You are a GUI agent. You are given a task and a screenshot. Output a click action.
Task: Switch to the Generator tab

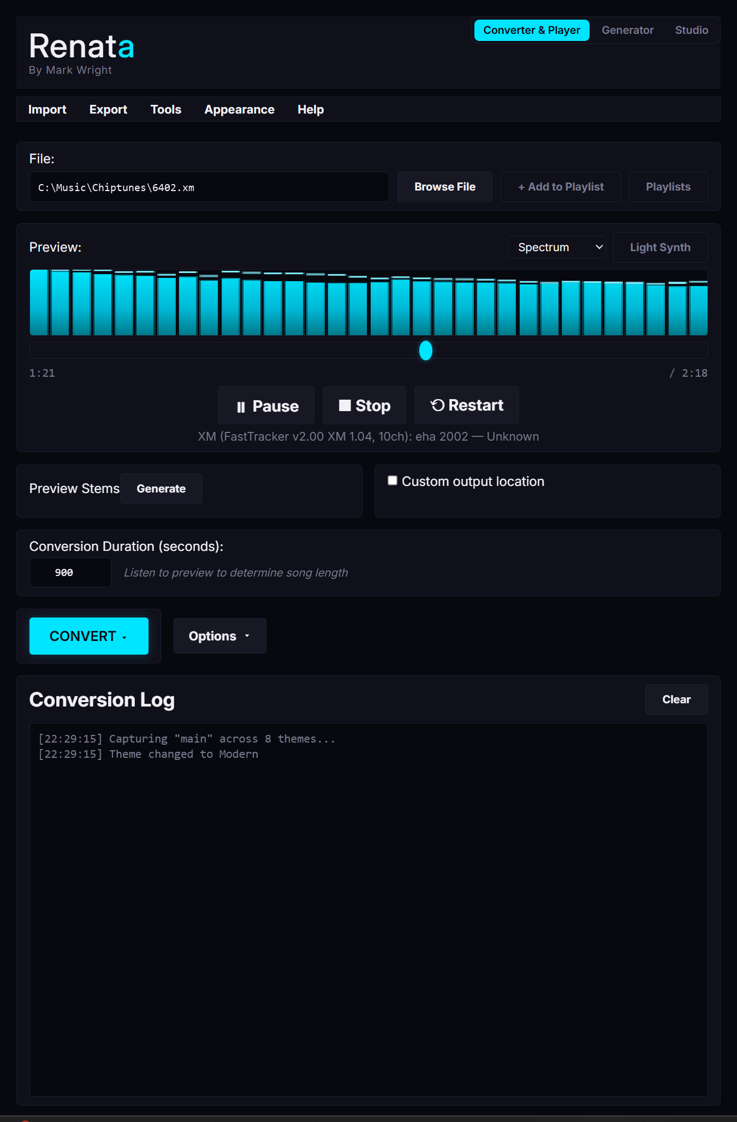[x=628, y=31]
